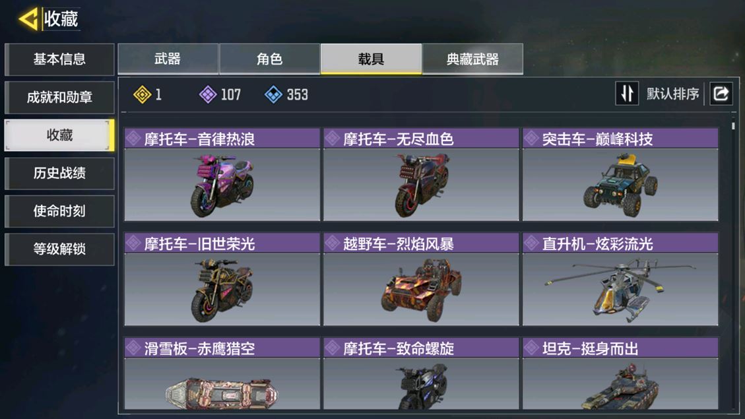Click the share export icon
Viewport: 745px width, 419px height.
[721, 94]
